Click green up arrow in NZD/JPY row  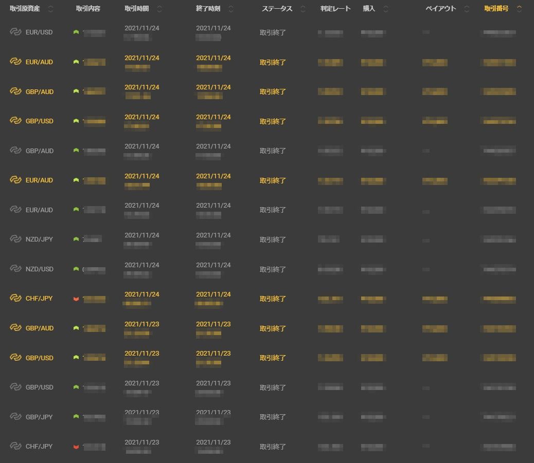click(76, 239)
